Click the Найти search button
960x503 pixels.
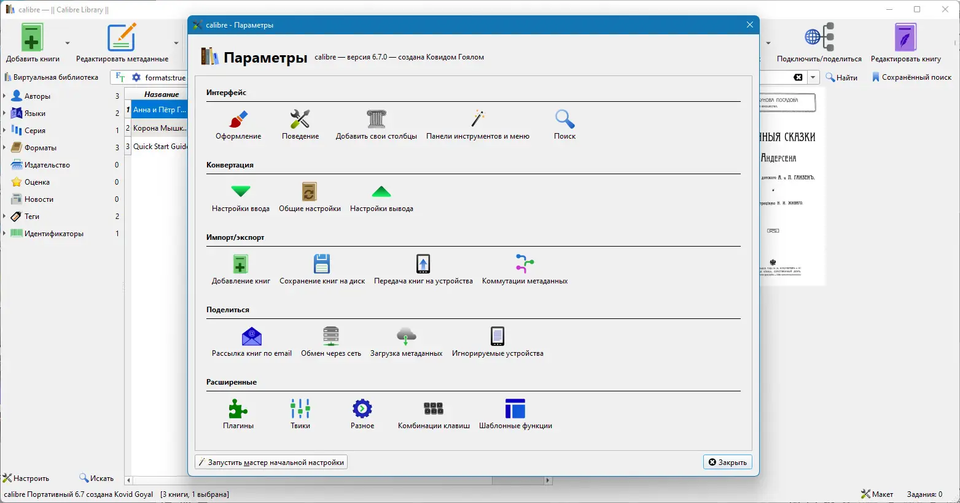(x=841, y=77)
